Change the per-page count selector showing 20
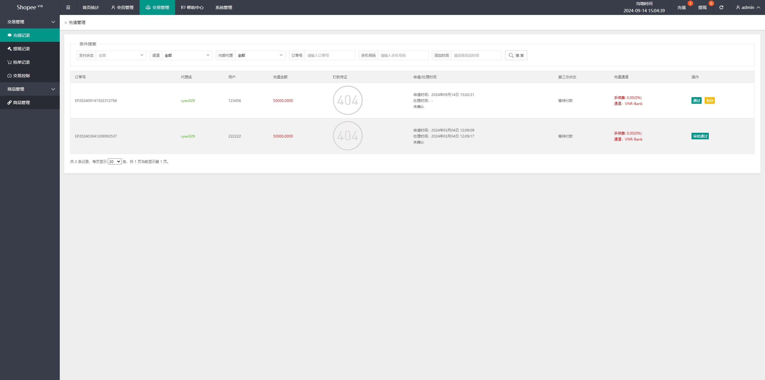 (114, 161)
